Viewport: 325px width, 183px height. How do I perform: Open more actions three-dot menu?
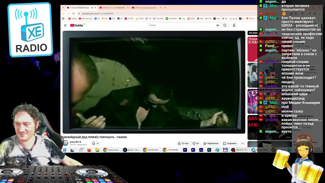pos(242,143)
